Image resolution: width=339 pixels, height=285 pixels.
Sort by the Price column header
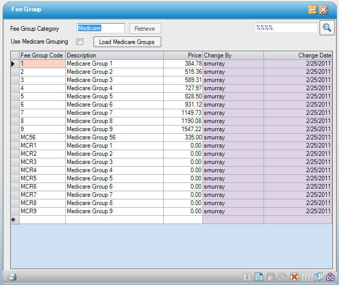183,55
